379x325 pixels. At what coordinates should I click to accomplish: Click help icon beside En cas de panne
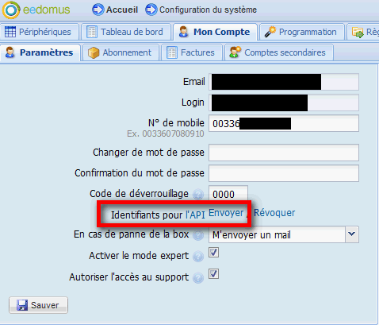(x=198, y=235)
